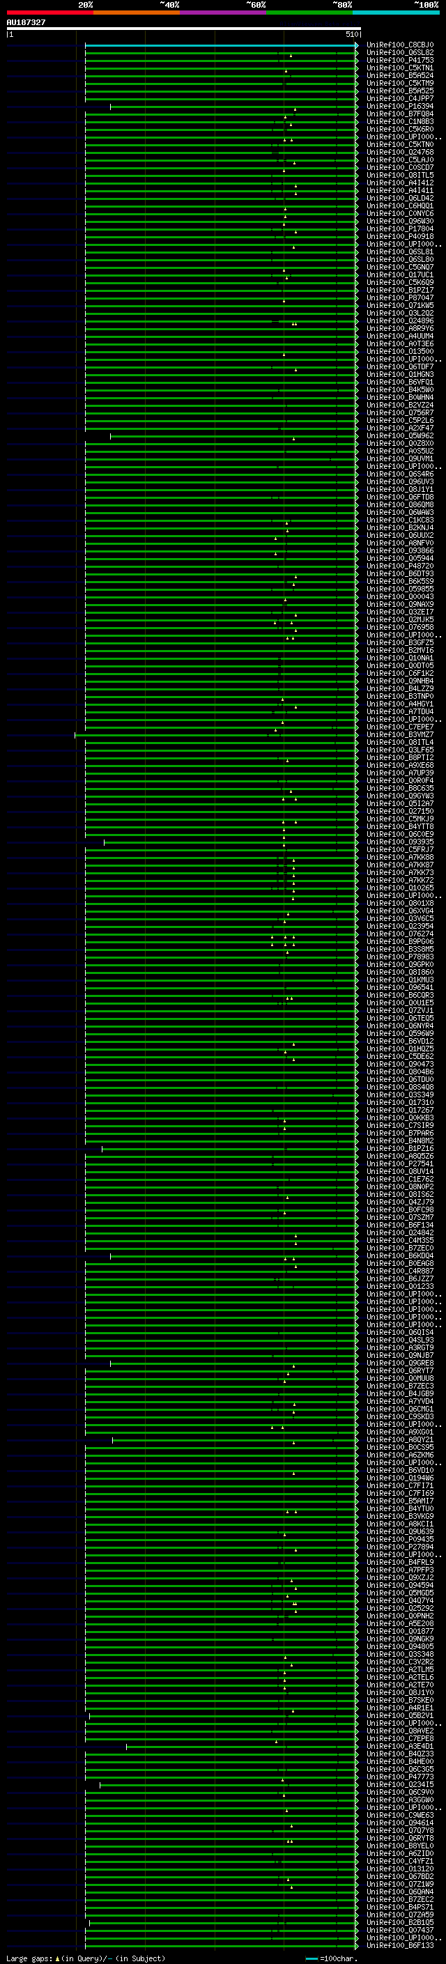This screenshot has height=1964, width=446.
Task: Select hit label UniRef100_P47773
Action: coord(400,1777)
